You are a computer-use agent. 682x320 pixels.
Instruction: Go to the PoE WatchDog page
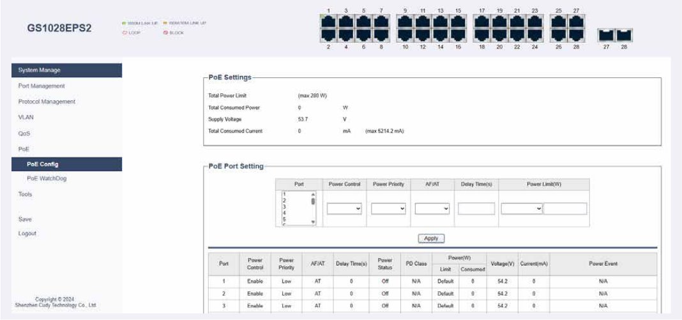point(47,179)
